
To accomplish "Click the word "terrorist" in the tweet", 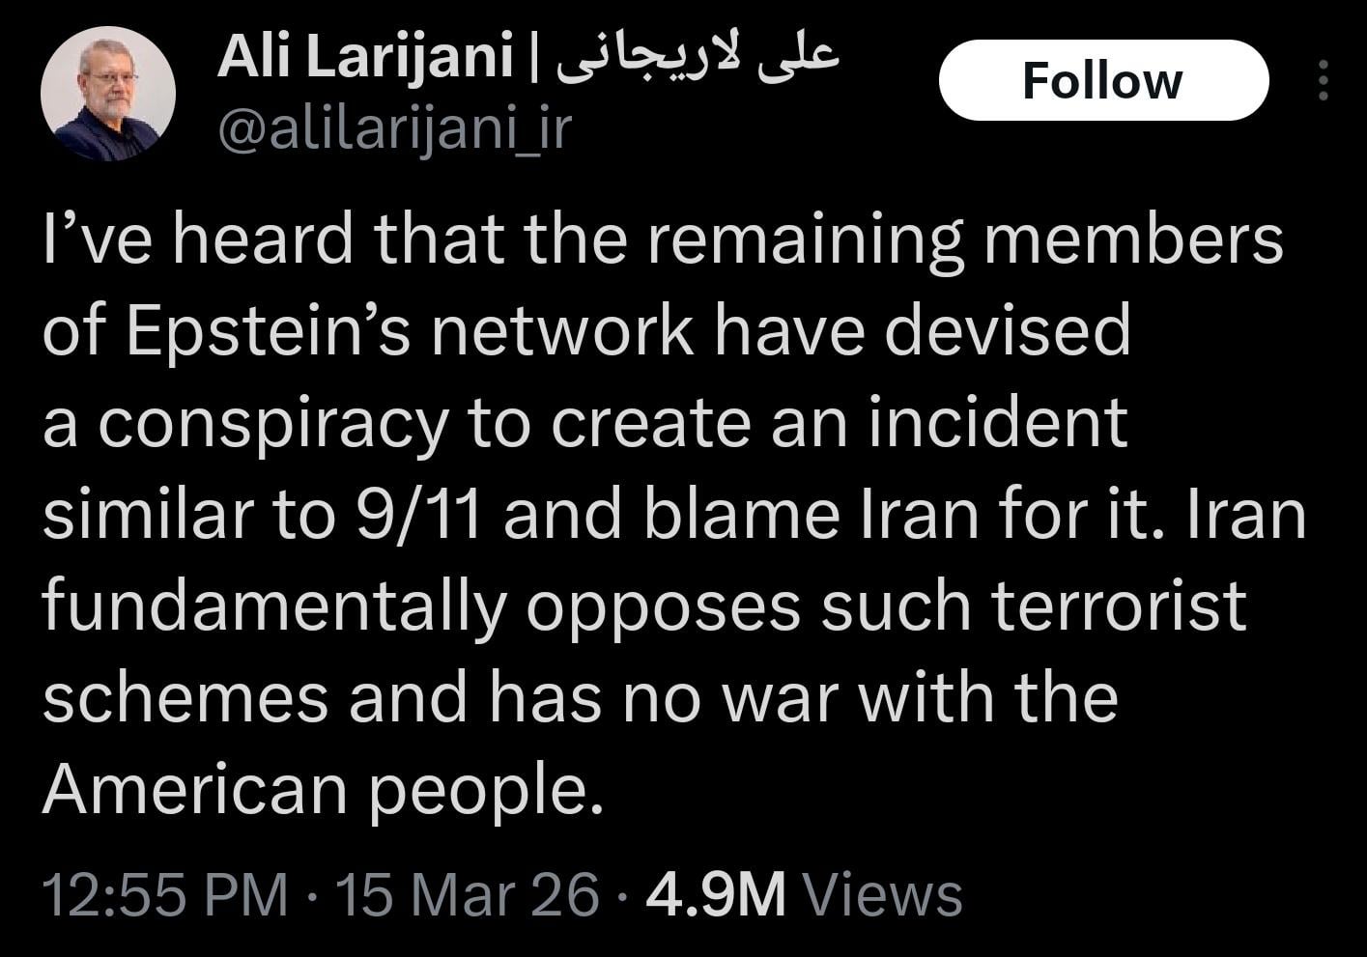I will (x=1119, y=606).
